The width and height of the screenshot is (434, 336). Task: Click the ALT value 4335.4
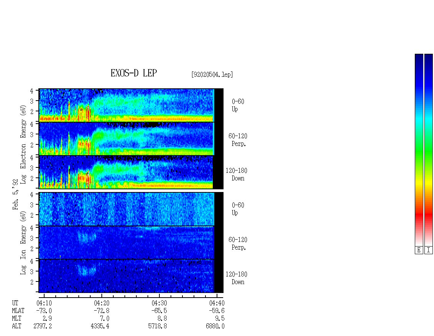pyautogui.click(x=100, y=326)
